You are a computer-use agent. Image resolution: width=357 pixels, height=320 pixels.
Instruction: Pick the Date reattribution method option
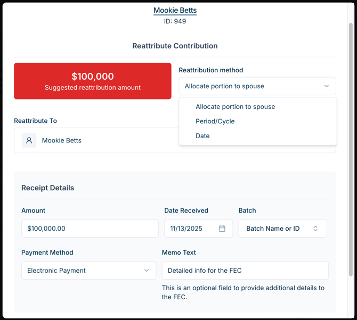point(202,136)
